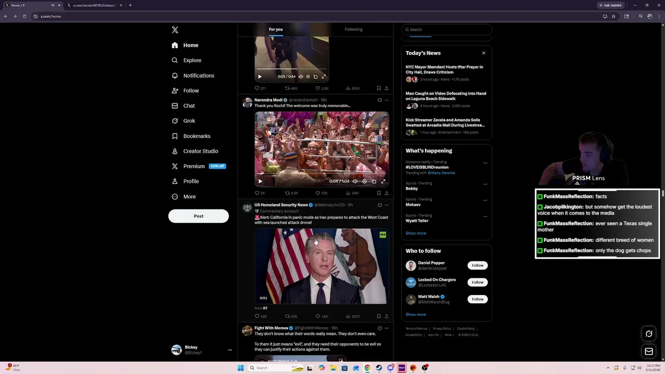Viewport: 665px width, 374px height.
Task: Open Grok explain icon on Modi post
Action: click(x=379, y=100)
